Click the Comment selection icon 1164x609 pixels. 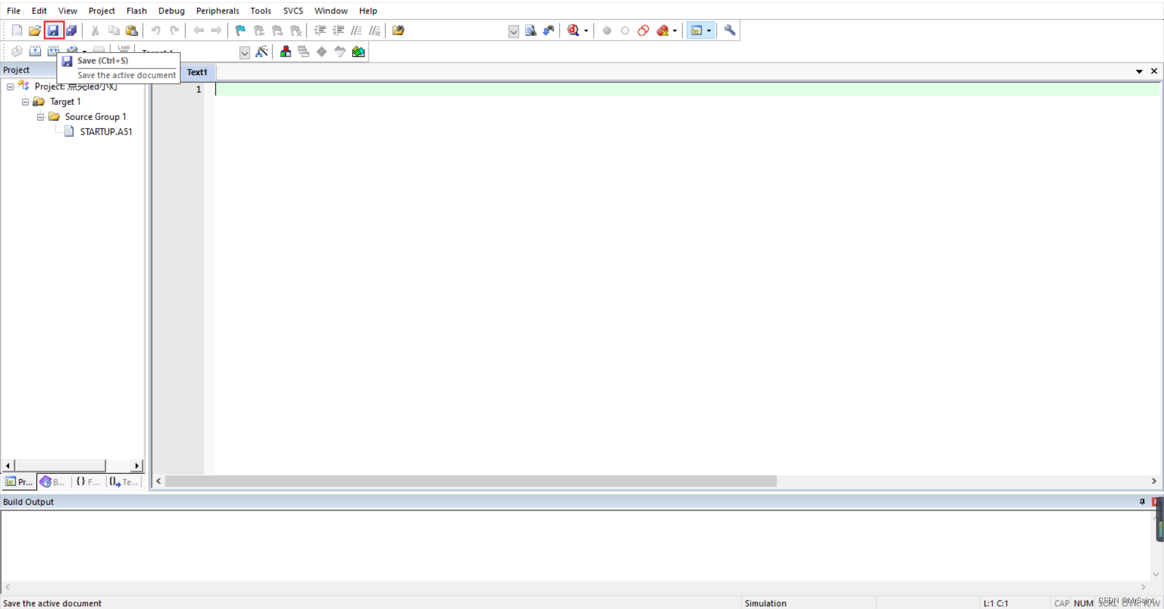coord(356,30)
